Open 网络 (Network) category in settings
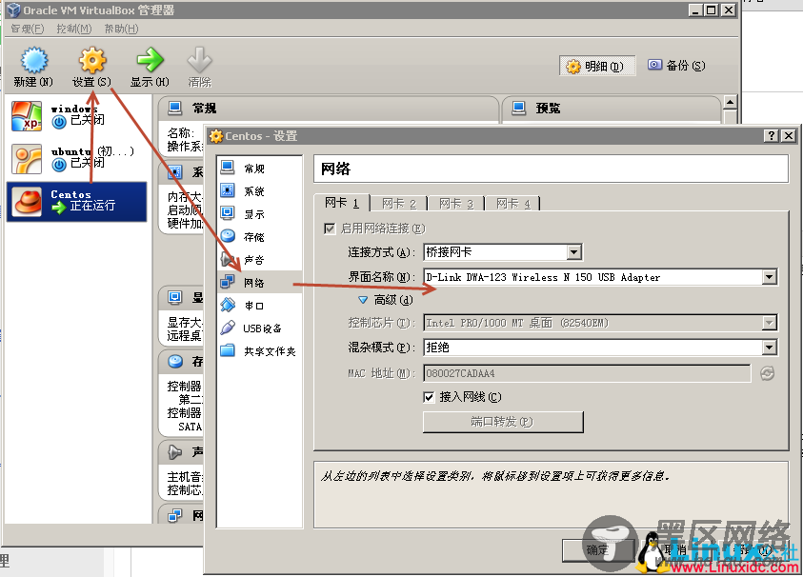 (260, 282)
